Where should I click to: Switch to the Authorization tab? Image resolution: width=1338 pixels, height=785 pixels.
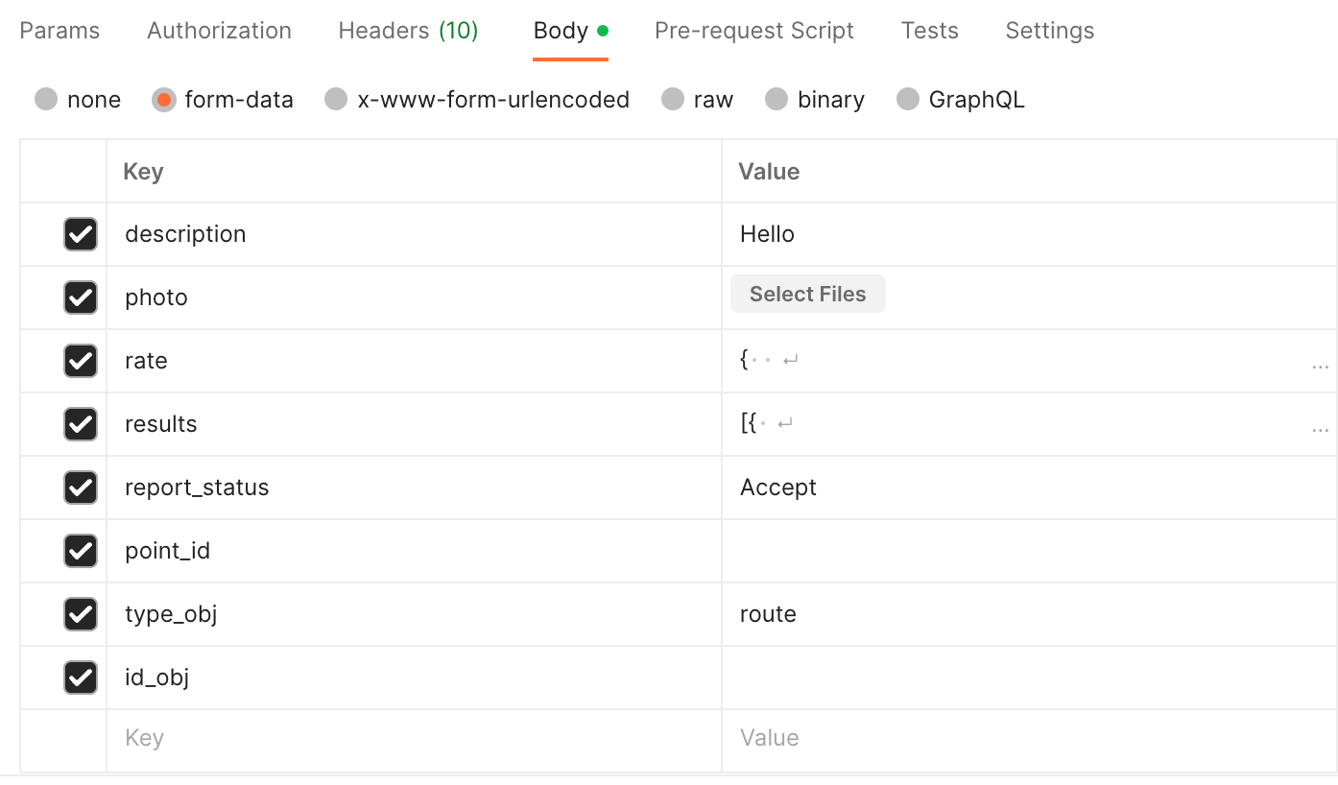tap(219, 31)
